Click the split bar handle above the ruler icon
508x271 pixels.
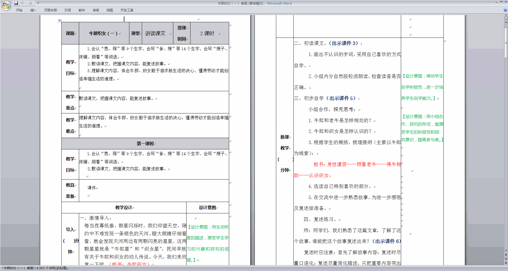click(506, 16)
